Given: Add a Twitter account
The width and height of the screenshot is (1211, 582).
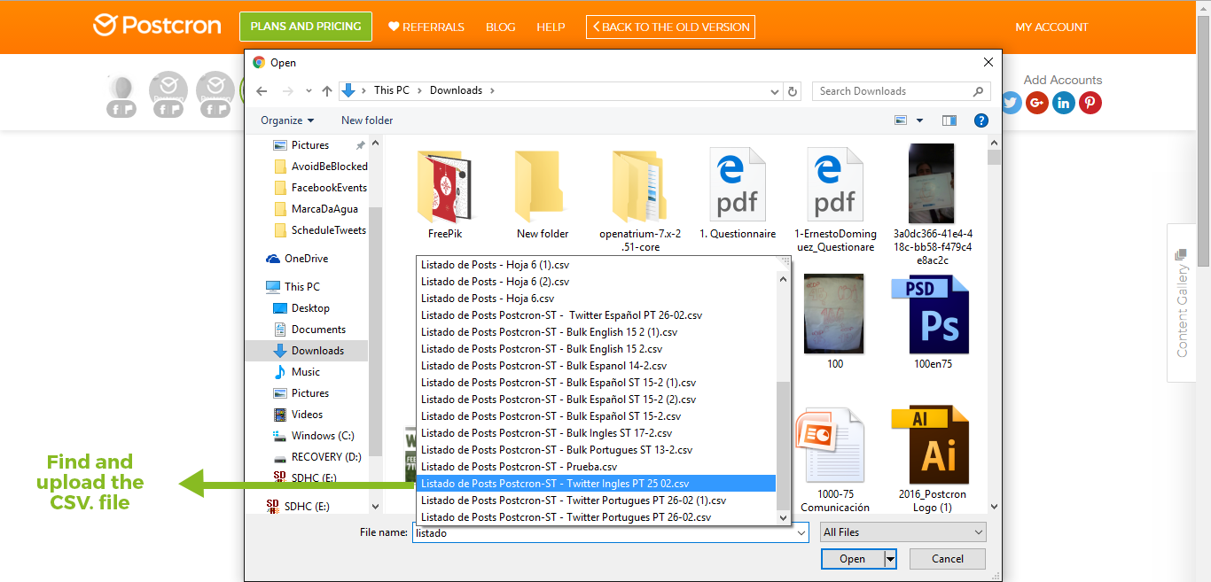Looking at the screenshot, I should [1011, 103].
